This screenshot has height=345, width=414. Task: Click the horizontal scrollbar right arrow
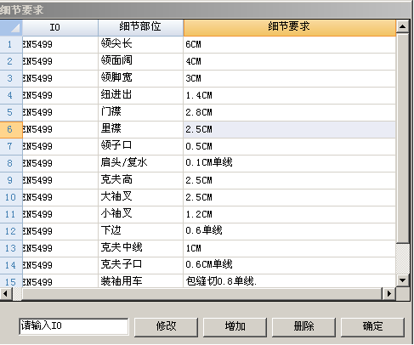(x=388, y=294)
